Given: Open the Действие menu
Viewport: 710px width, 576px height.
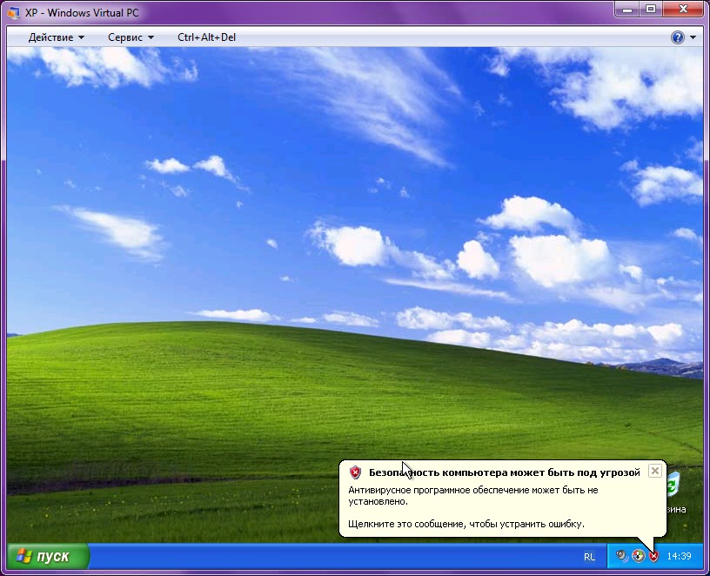Looking at the screenshot, I should [x=57, y=37].
